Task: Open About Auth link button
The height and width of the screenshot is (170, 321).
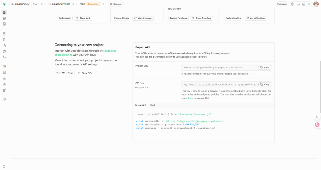Action: point(83,18)
